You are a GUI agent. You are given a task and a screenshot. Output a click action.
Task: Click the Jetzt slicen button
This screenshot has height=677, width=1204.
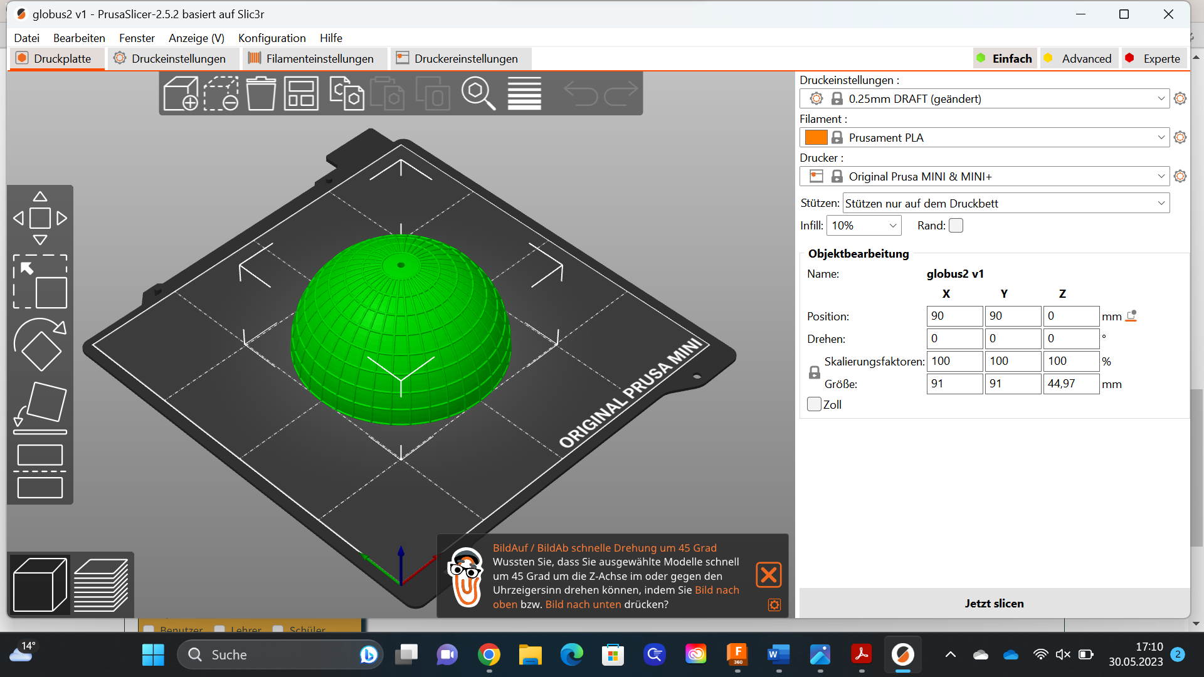(993, 603)
